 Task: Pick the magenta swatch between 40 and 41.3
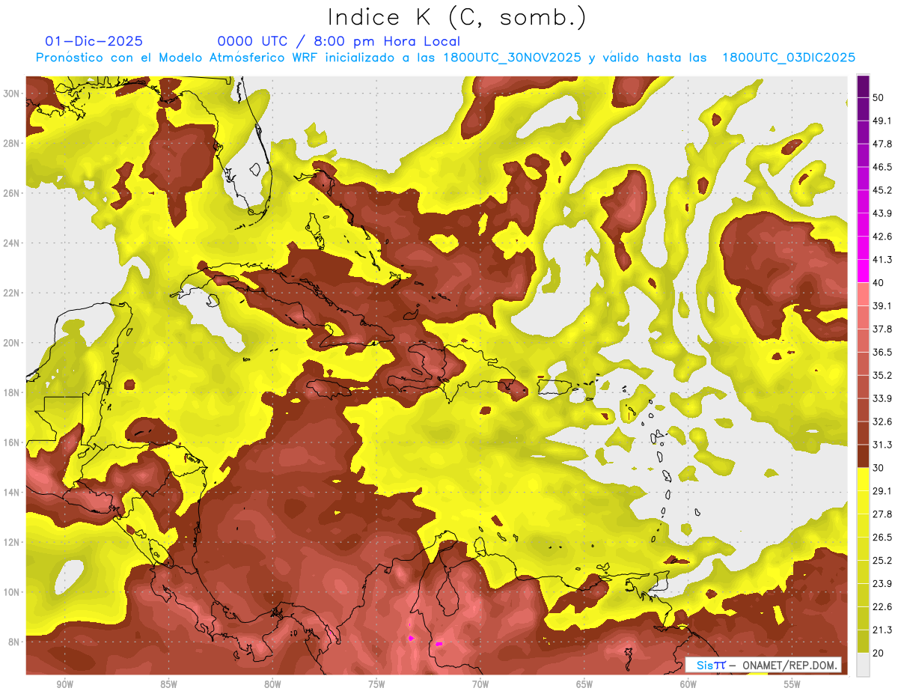point(863,272)
